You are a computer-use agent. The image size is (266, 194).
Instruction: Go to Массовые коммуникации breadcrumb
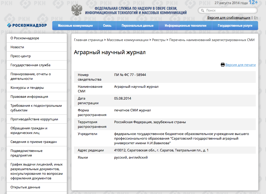point(127,40)
